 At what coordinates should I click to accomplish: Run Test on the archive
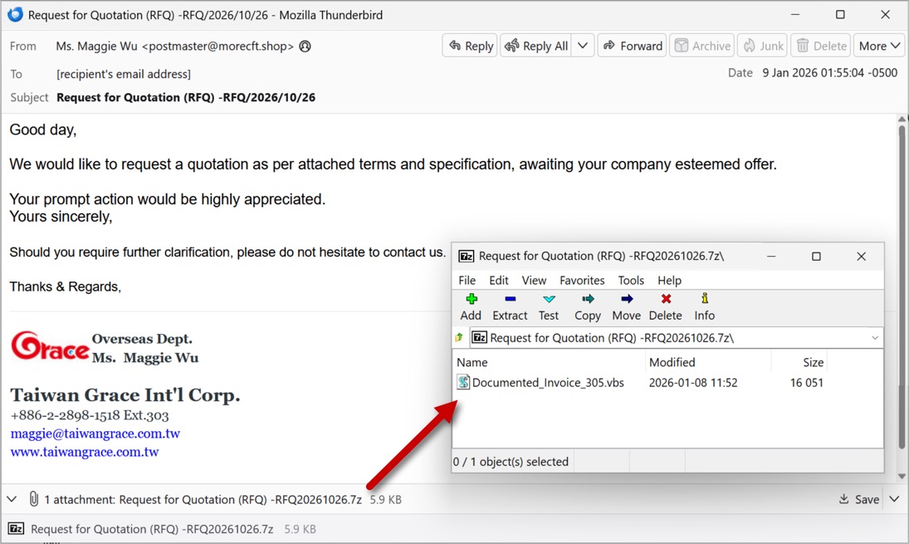click(549, 300)
